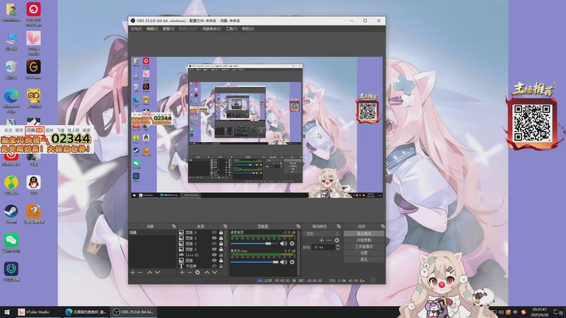This screenshot has width=566, height=318.
Task: Toggle the lock on source 图像 5
Action: click(221, 232)
